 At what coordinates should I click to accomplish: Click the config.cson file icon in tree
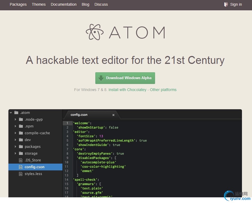21,167
